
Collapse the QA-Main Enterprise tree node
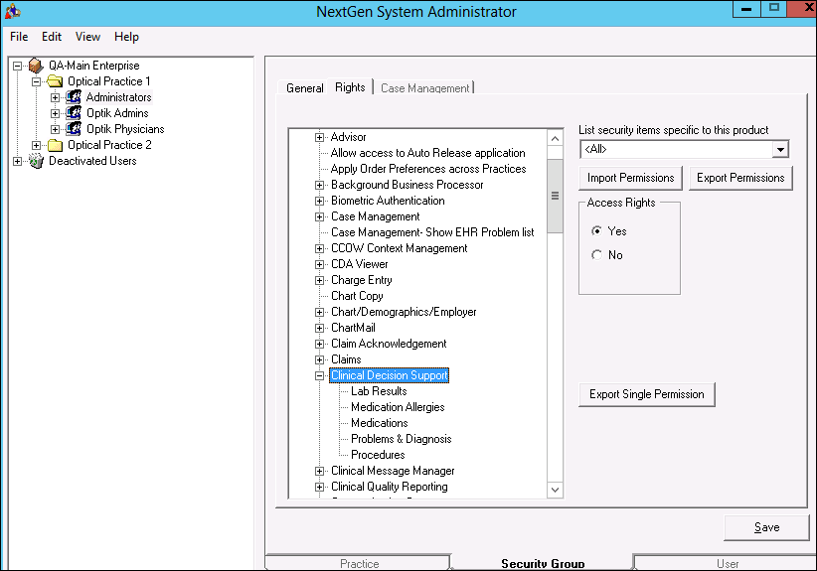pyautogui.click(x=17, y=66)
